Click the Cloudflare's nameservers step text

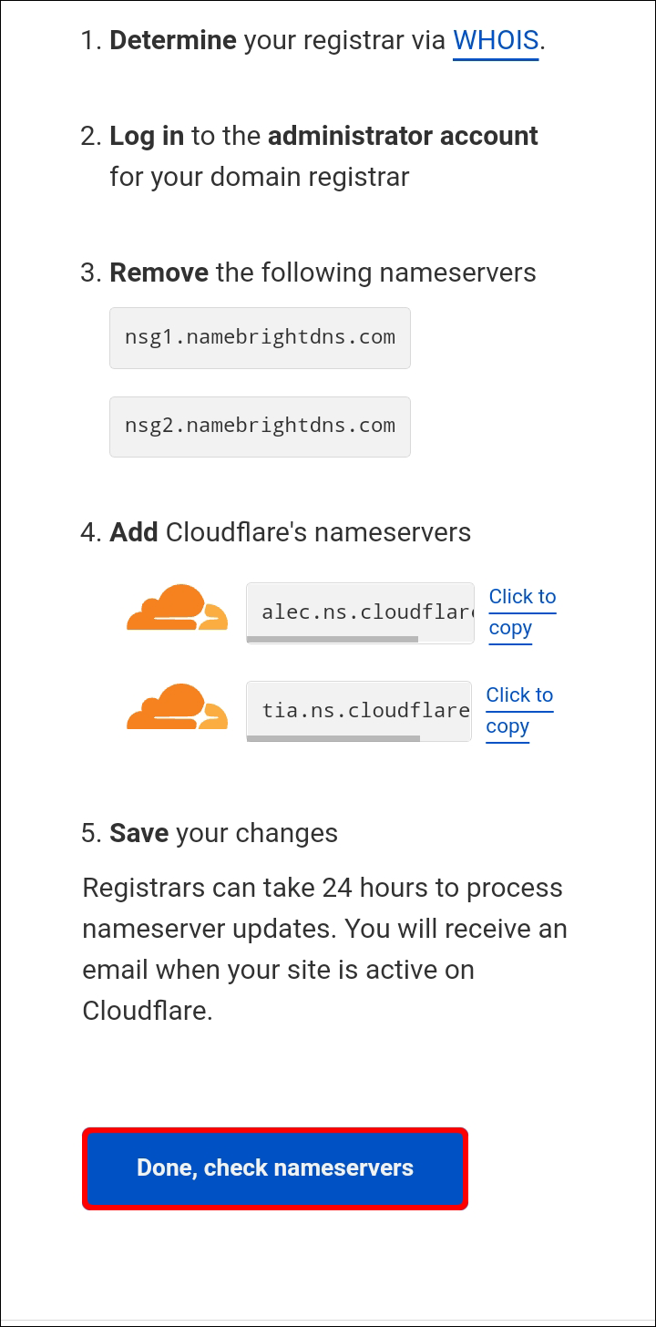click(318, 532)
